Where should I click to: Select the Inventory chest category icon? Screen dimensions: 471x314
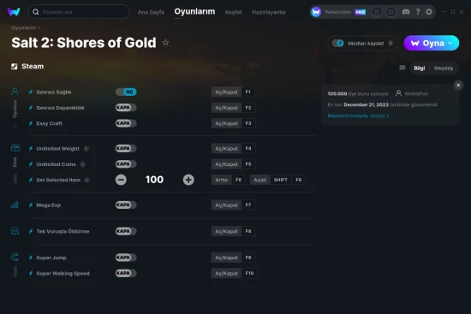tap(15, 148)
